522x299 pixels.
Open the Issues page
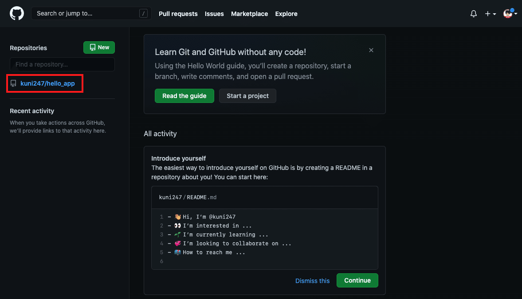214,14
